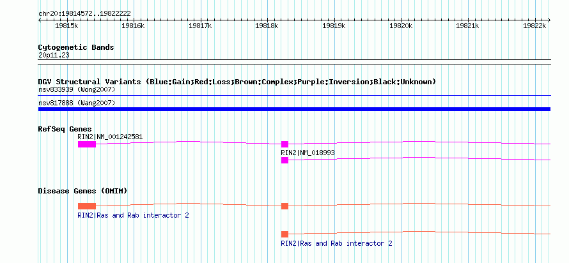Click the left arrowhead of the ruler
The width and height of the screenshot is (569, 263).
click(x=40, y=20)
